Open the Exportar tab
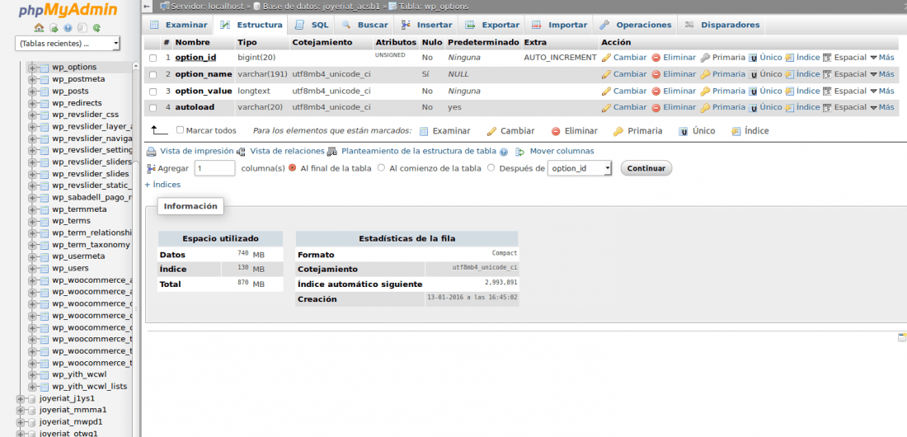The height and width of the screenshot is (437, 907). click(x=492, y=25)
